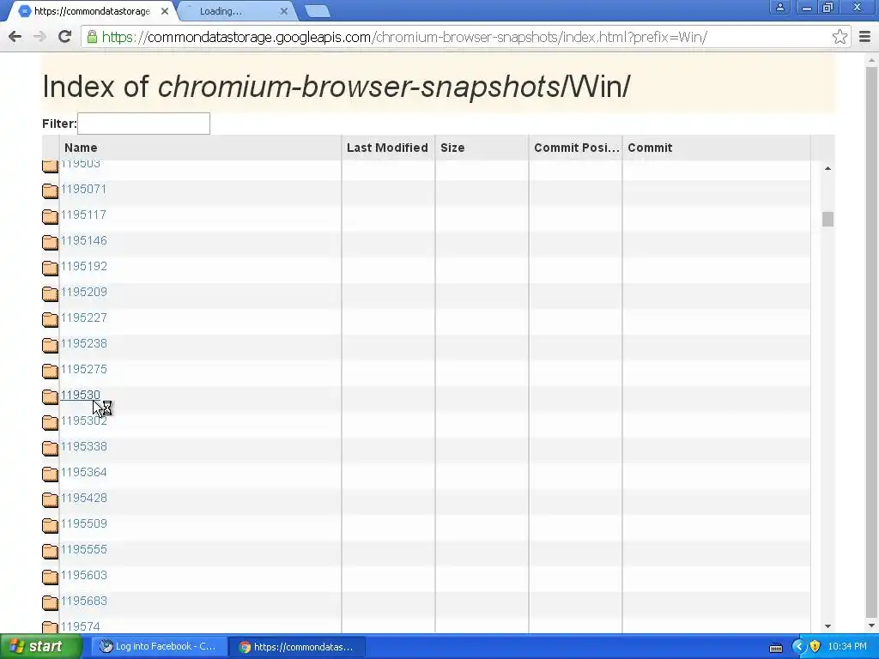The width and height of the screenshot is (879, 659).
Task: Open folder link 1195071
Action: pos(83,189)
